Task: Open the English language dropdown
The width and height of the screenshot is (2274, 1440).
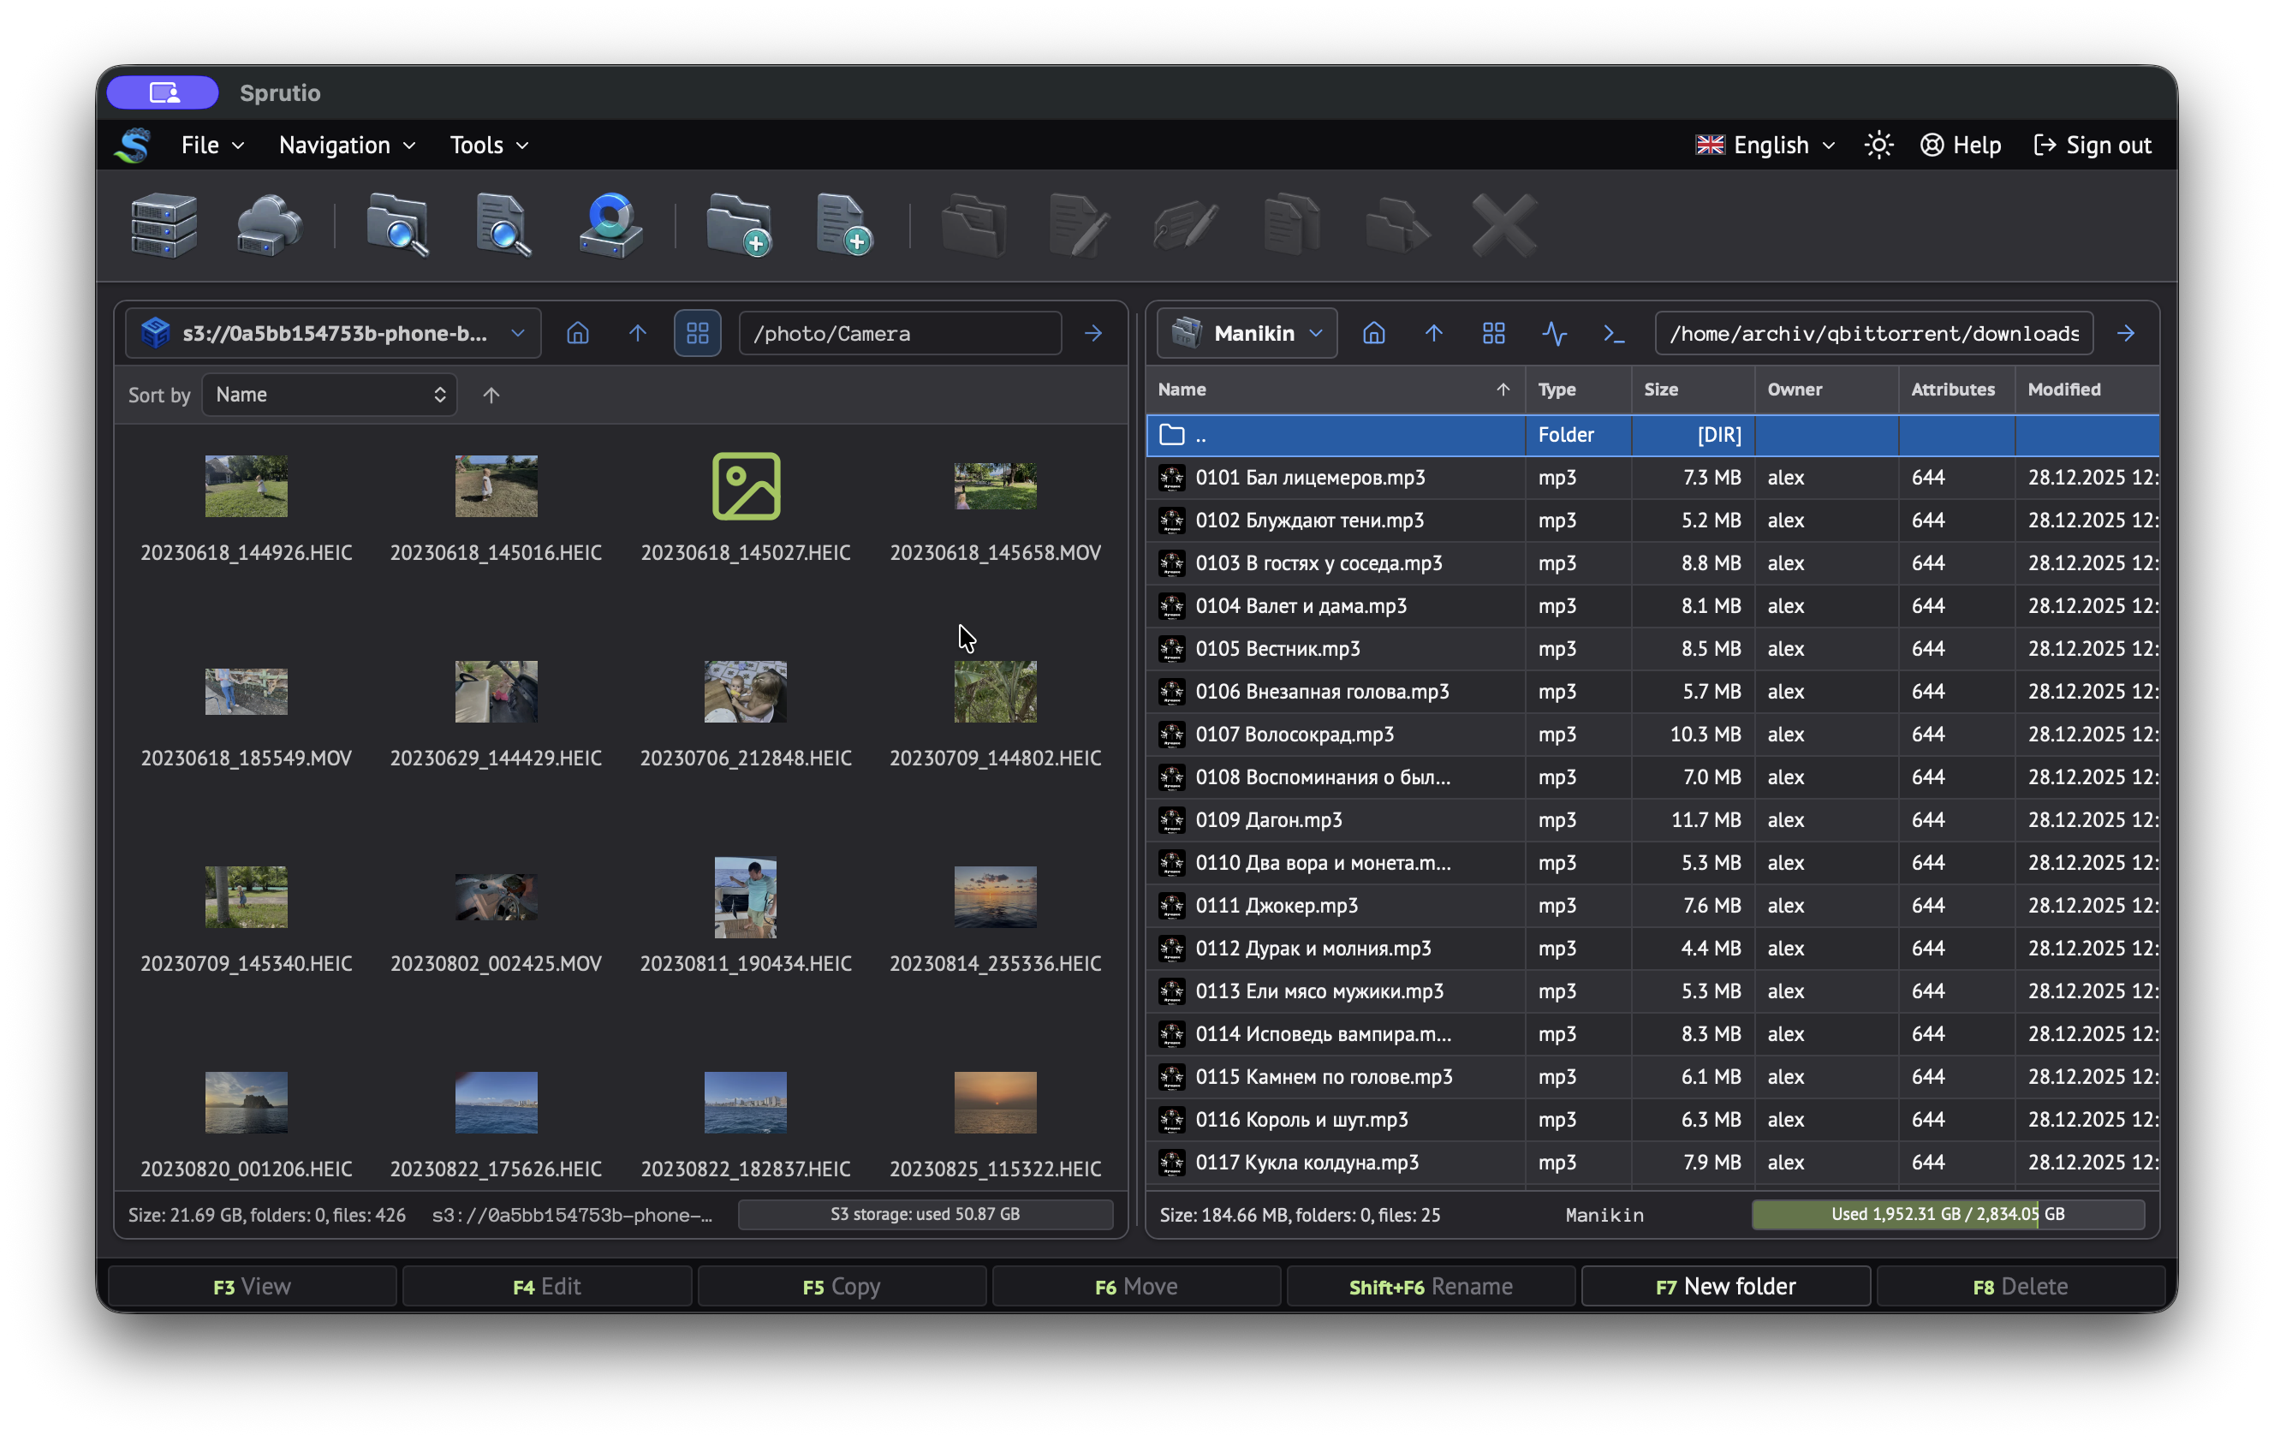Action: pos(1766,145)
